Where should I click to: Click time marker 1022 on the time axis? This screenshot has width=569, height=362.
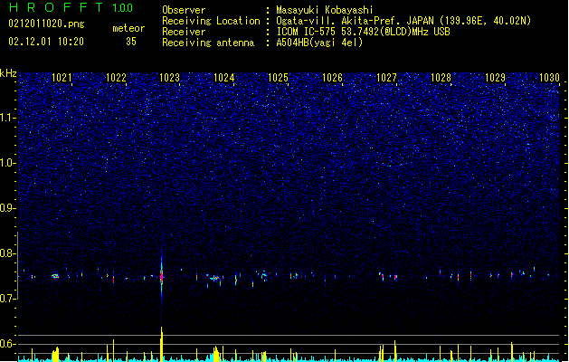pos(116,78)
